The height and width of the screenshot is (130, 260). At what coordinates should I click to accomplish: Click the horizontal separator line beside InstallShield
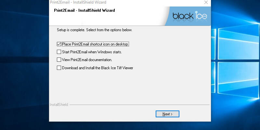click(140, 105)
